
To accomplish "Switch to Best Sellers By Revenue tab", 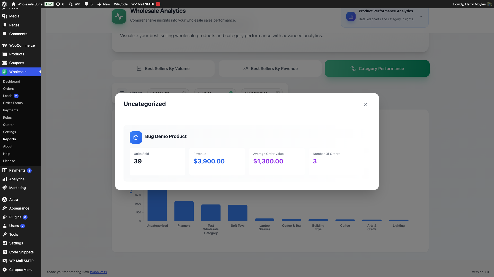I will 270,68.
